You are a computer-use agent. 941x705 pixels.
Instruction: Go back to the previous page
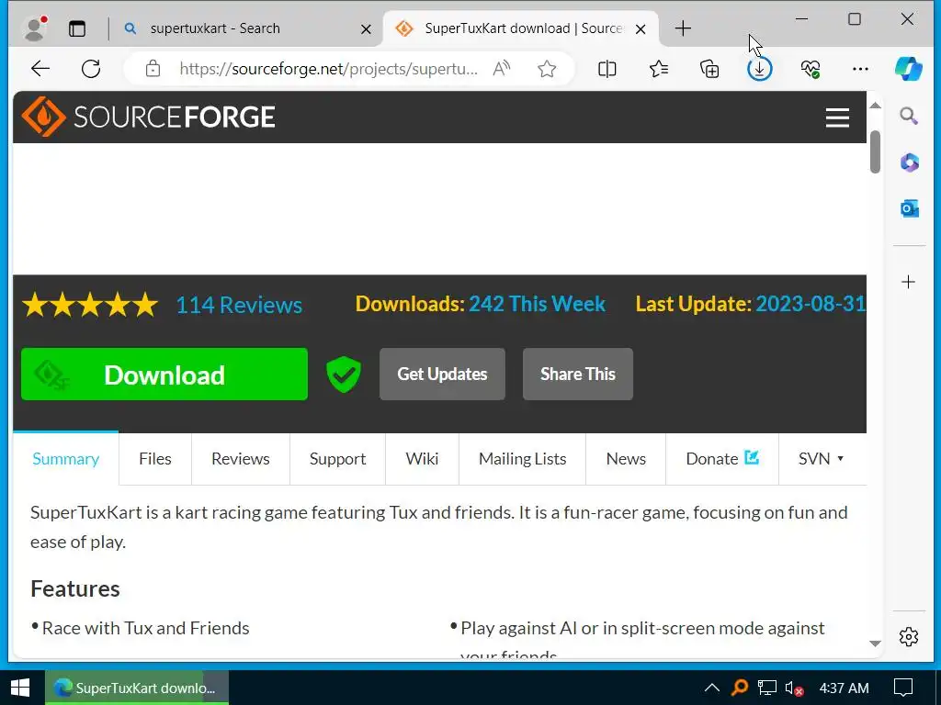coord(40,68)
